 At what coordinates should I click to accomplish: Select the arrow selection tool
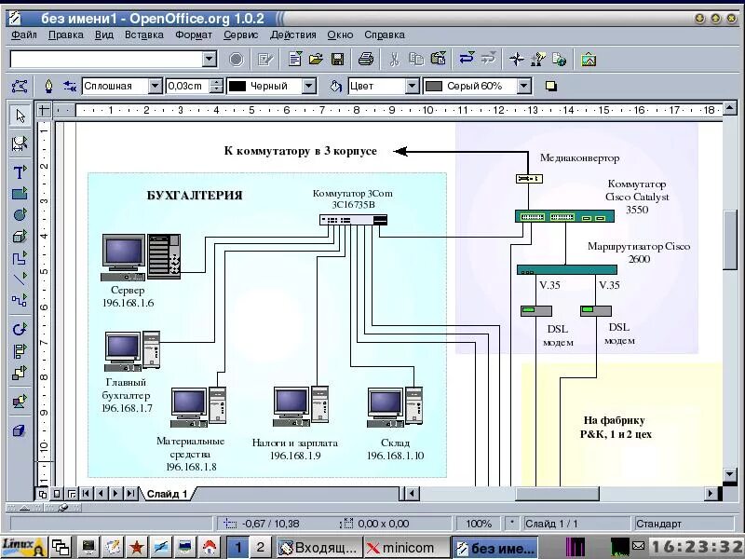point(19,116)
